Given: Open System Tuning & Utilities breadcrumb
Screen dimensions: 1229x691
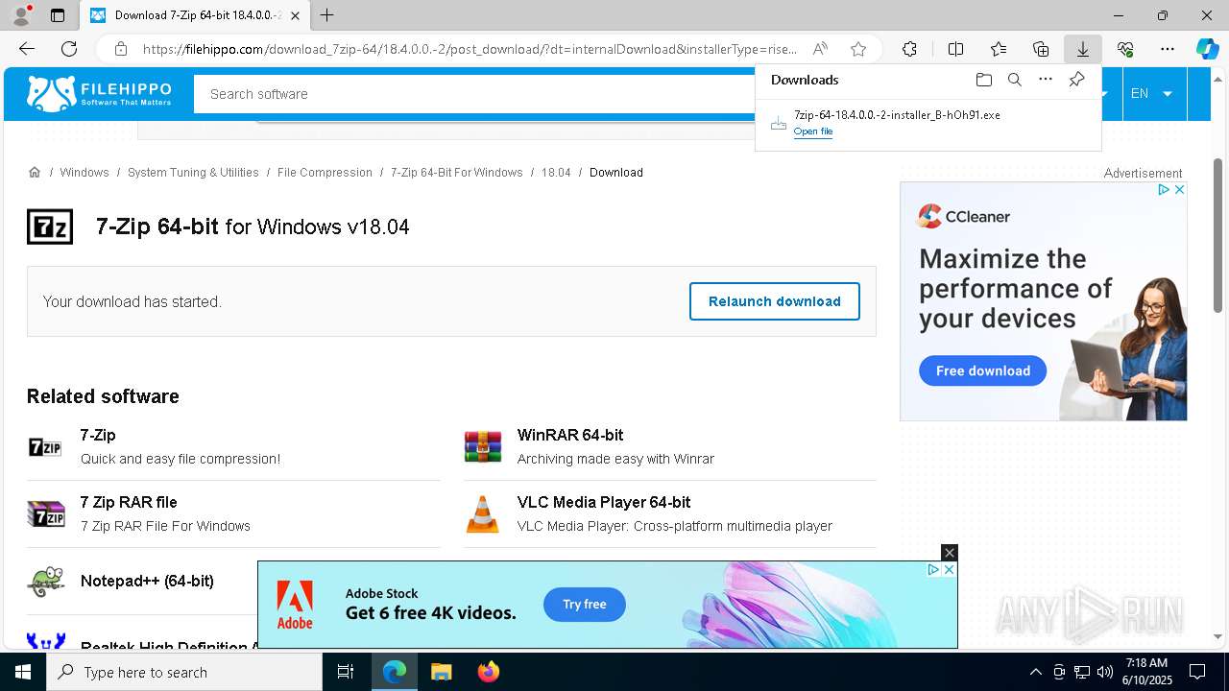Looking at the screenshot, I should [193, 173].
